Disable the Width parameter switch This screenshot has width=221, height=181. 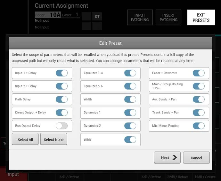click(x=130, y=99)
